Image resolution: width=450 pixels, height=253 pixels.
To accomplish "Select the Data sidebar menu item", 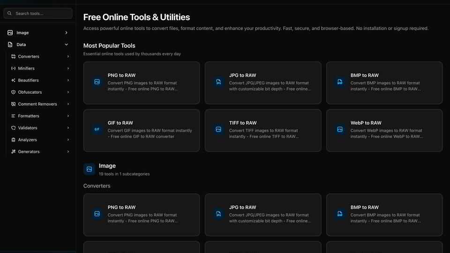I will [38, 45].
